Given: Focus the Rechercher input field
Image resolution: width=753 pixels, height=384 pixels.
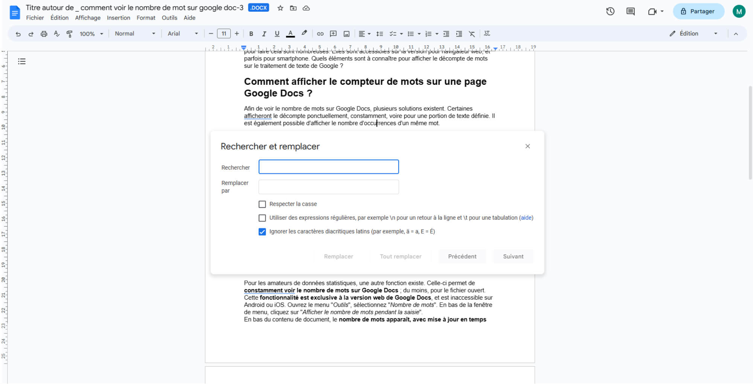Looking at the screenshot, I should click(329, 167).
